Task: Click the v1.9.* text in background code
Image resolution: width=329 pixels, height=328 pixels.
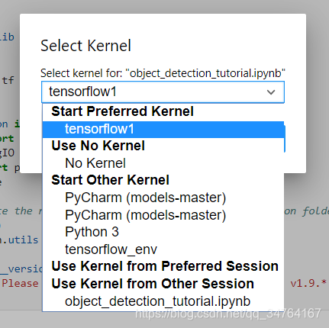Action: (x=308, y=283)
